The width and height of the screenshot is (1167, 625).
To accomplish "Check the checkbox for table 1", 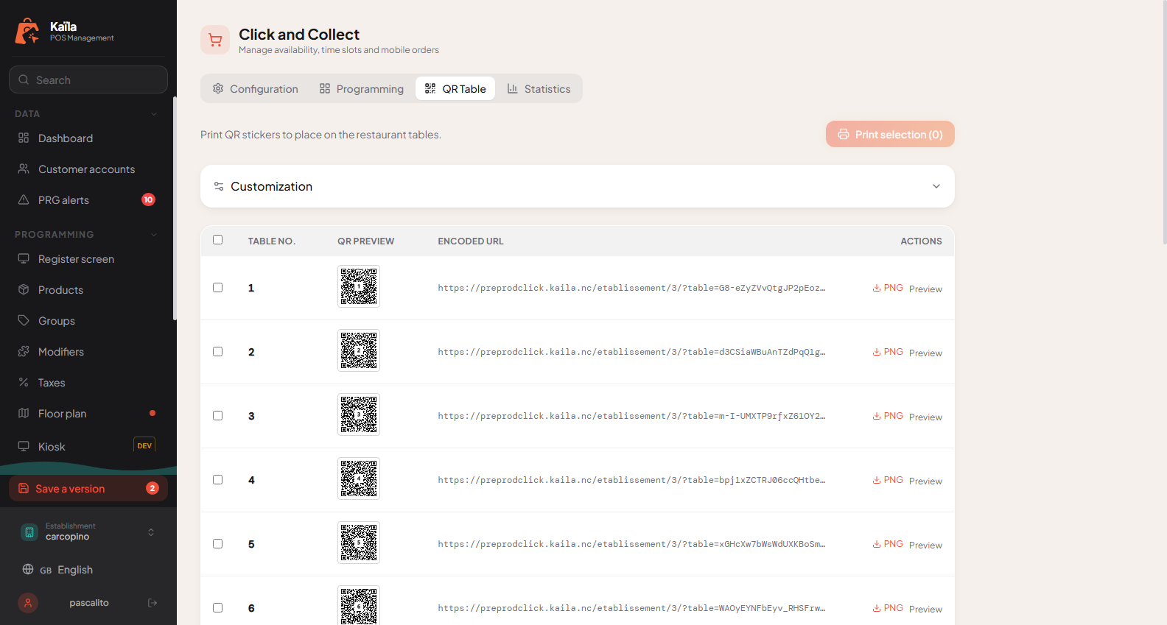I will click(217, 287).
